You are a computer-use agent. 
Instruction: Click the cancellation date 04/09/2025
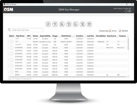(101, 42)
